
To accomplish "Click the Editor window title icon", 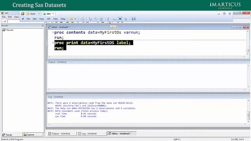I will [49, 27].
